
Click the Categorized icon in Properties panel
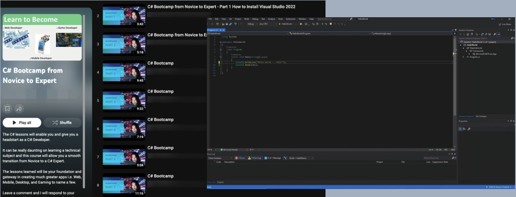click(460, 129)
